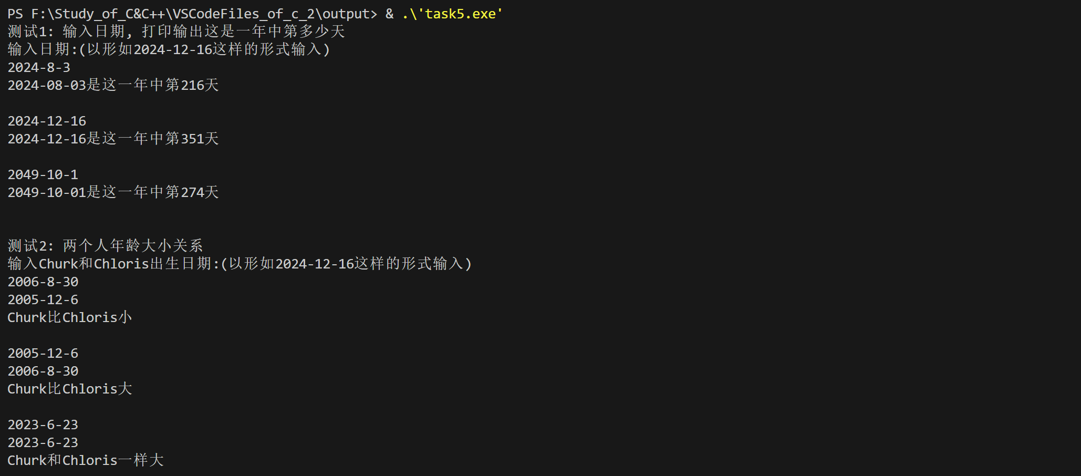Click the input line '2024-12-16'
Screen dimensions: 1081x476
pyautogui.click(x=47, y=121)
